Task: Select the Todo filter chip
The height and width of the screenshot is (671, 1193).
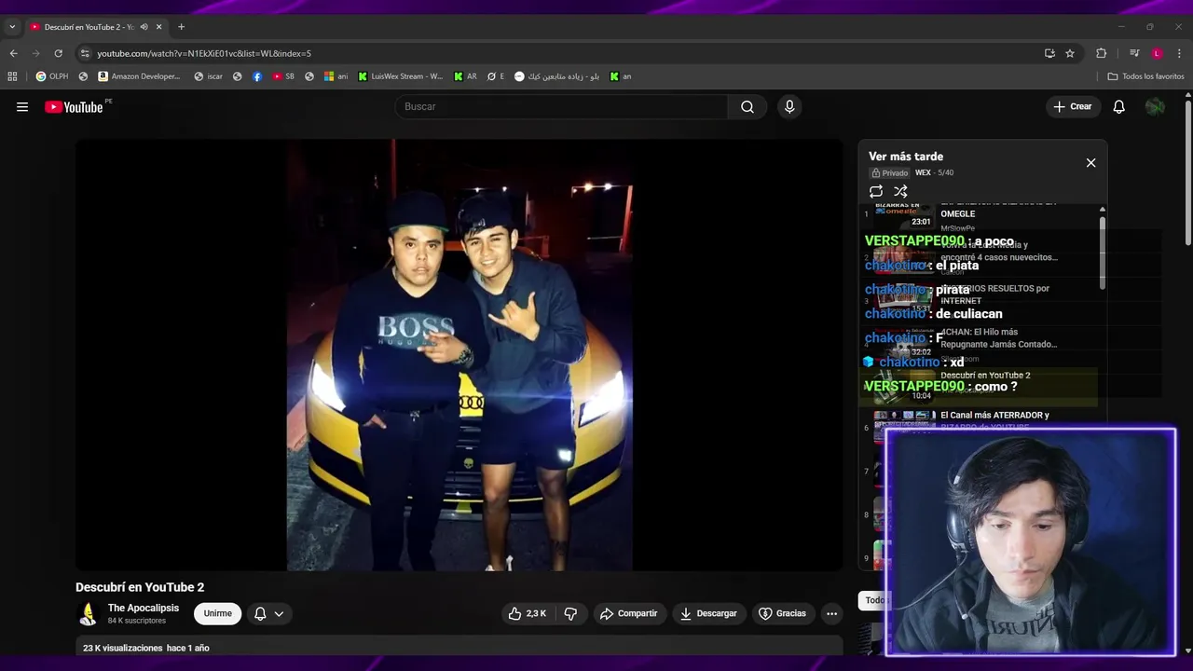Action: [x=874, y=600]
